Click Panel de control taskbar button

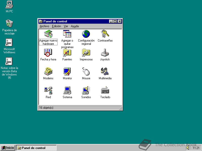[36, 148]
